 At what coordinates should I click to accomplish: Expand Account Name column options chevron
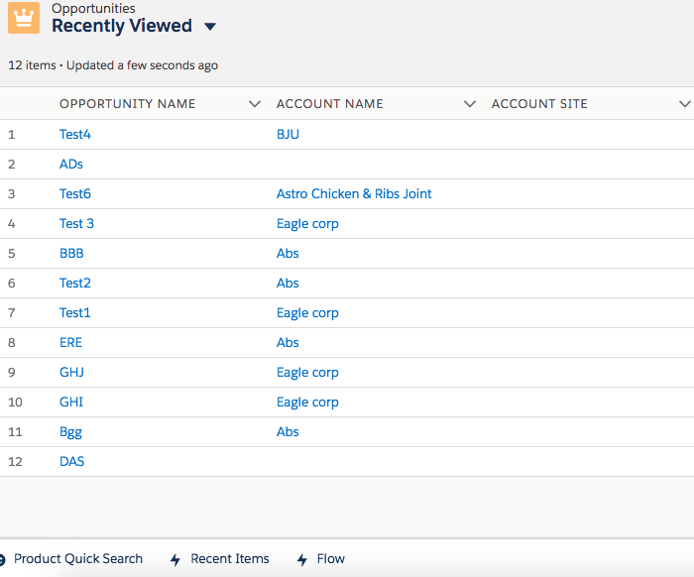(470, 104)
